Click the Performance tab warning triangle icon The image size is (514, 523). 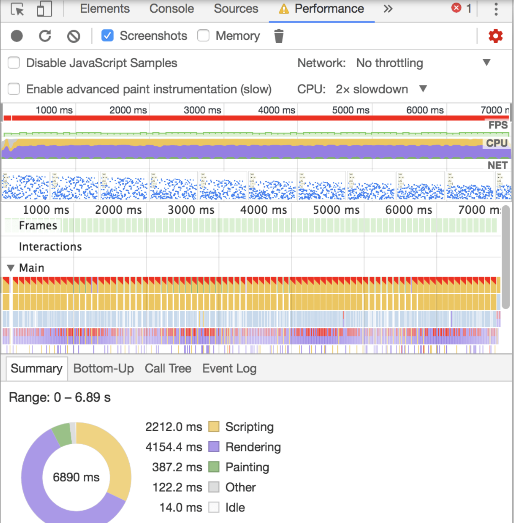click(x=284, y=9)
